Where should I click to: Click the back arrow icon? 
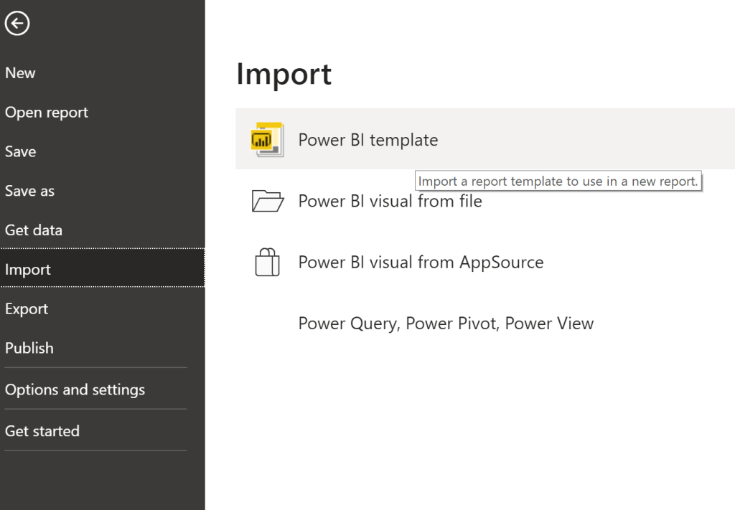tap(17, 24)
